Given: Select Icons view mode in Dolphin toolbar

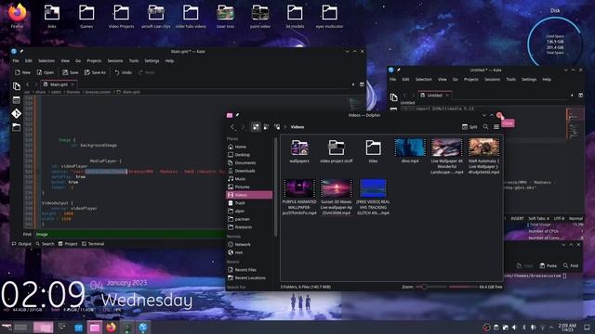Looking at the screenshot, I should [x=256, y=127].
